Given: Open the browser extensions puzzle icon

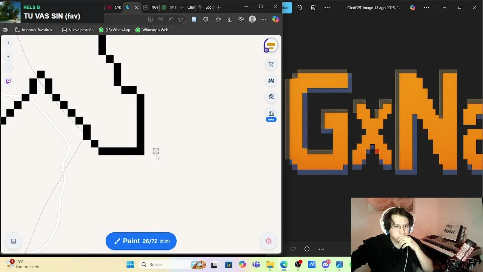Looking at the screenshot, I should click(206, 19).
